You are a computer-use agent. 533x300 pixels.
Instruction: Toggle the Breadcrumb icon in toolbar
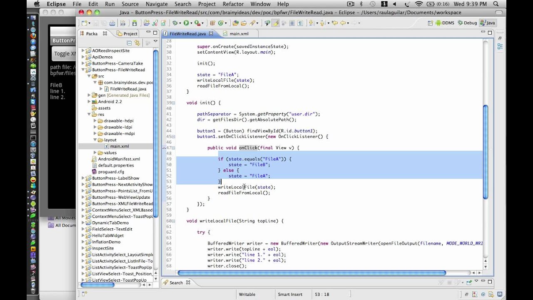pos(268,23)
